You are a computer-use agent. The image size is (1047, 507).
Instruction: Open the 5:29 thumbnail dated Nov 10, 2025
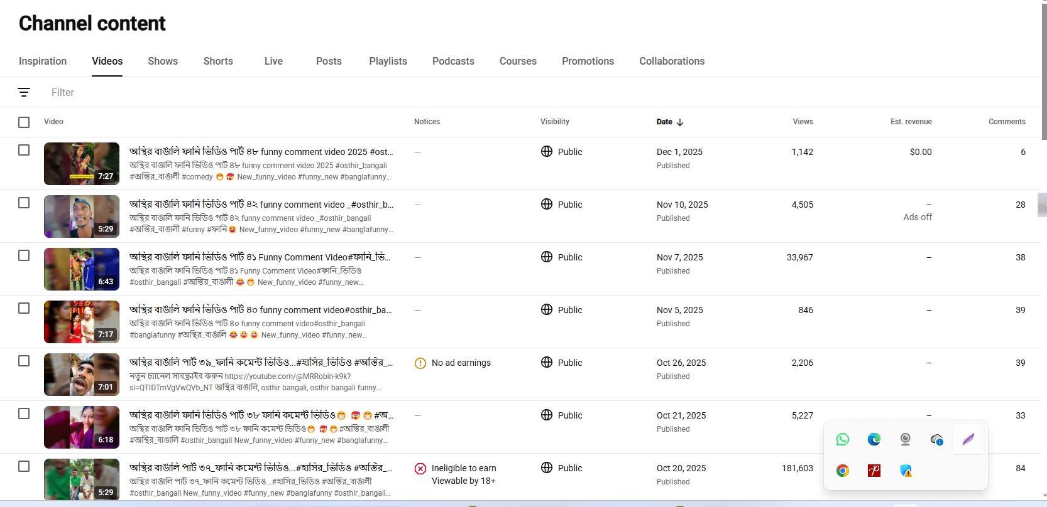pos(82,216)
